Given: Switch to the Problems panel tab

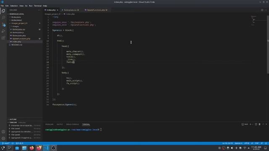Looking at the screenshot, I should pos(49,124).
